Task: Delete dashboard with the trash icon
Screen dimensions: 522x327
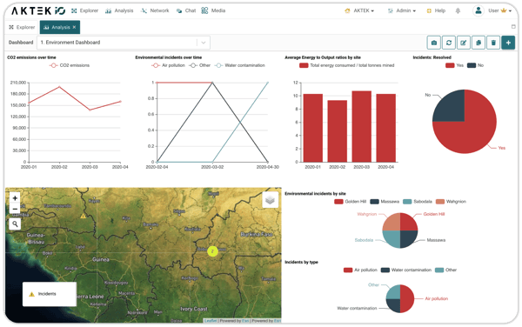Action: click(x=493, y=43)
